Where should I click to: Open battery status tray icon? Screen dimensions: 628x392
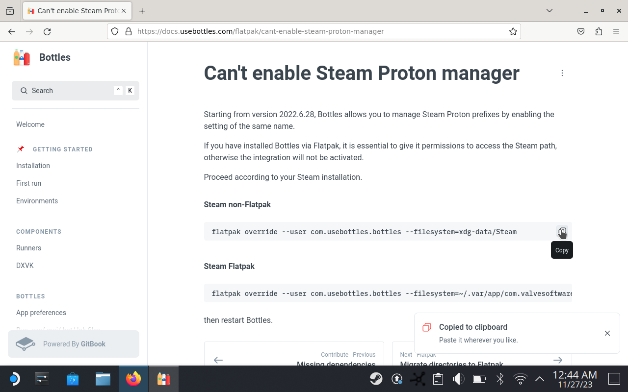pyautogui.click(x=479, y=379)
